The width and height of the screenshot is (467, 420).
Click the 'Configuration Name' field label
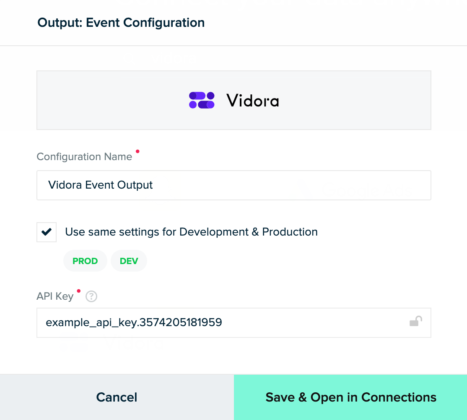point(84,157)
